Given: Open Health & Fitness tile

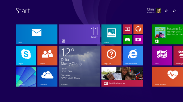Looking at the screenshot, I should [x=168, y=77].
